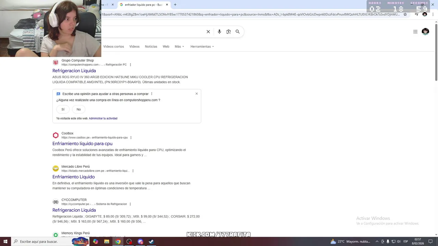Image resolution: width=438 pixels, height=246 pixels.
Task: Show hidden system tray icons chevron
Action: coord(377,242)
